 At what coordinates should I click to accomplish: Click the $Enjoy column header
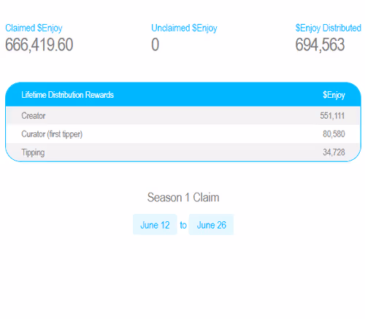tap(334, 95)
